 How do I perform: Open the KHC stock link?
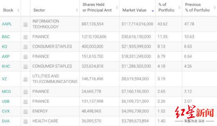point(6,66)
